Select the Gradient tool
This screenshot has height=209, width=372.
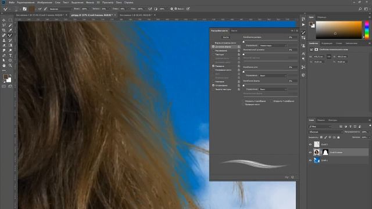(10, 45)
